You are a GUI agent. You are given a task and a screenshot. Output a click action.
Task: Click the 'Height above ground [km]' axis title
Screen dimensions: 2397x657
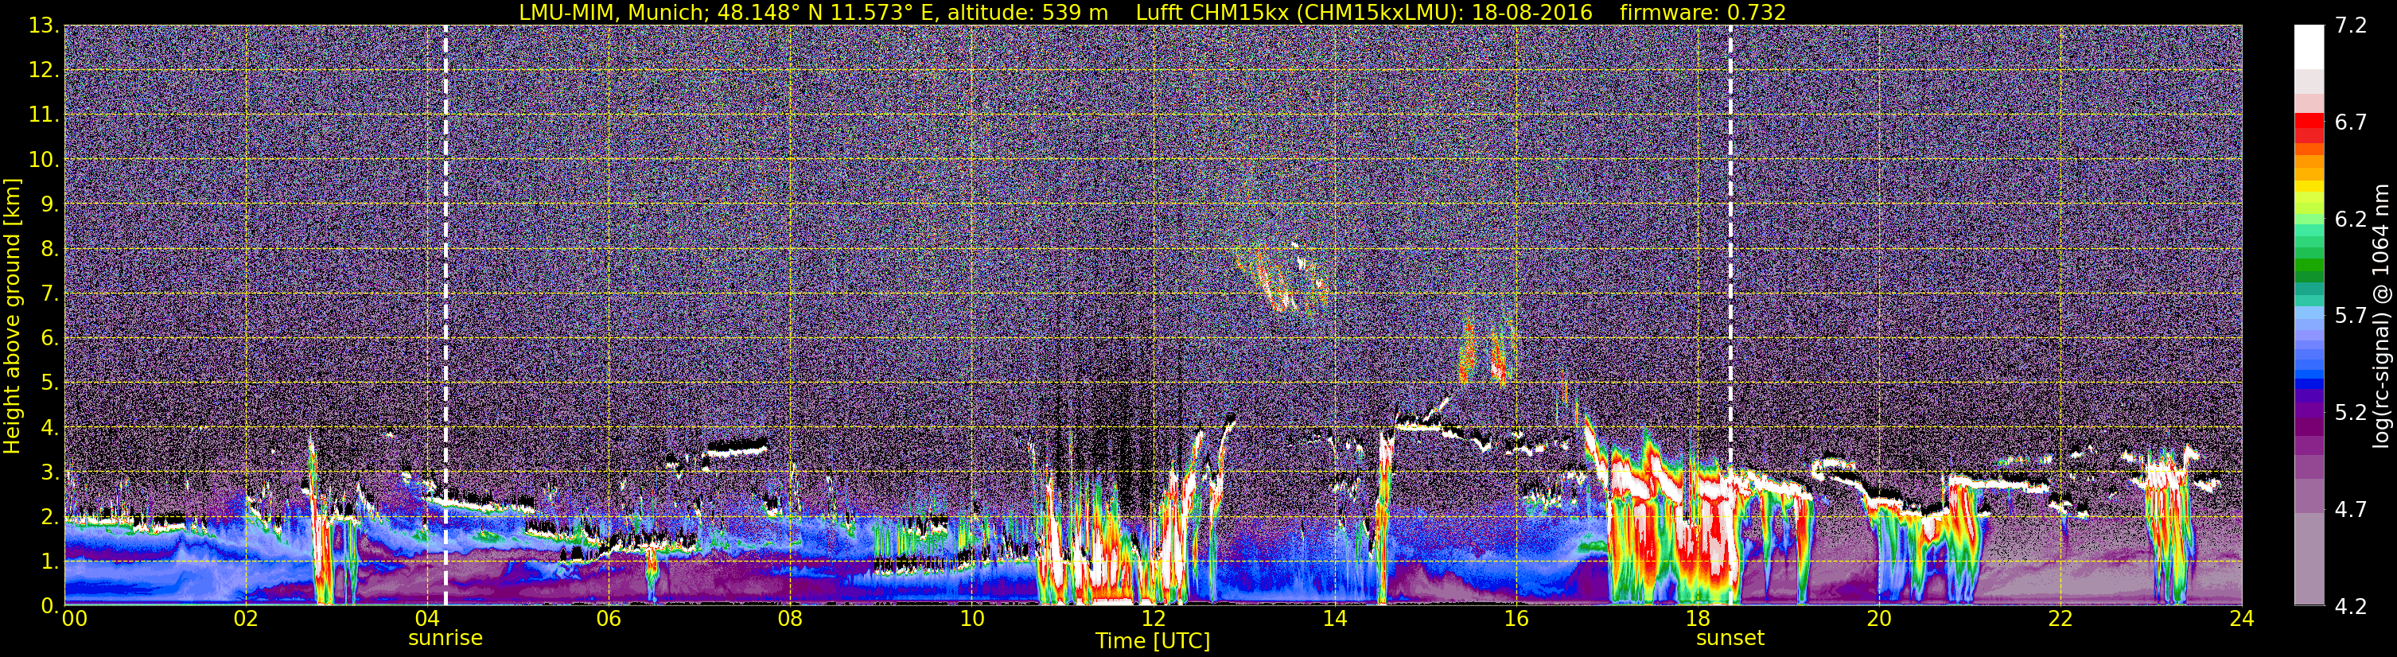(x=12, y=317)
